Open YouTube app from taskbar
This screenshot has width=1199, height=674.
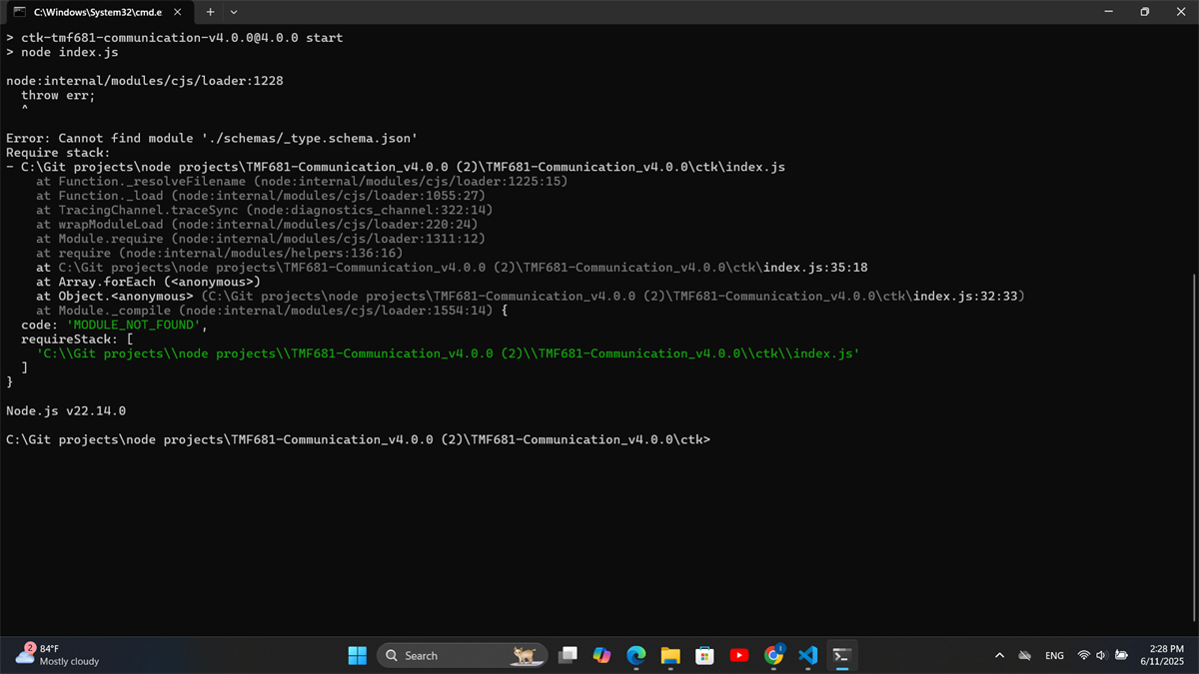coord(739,655)
